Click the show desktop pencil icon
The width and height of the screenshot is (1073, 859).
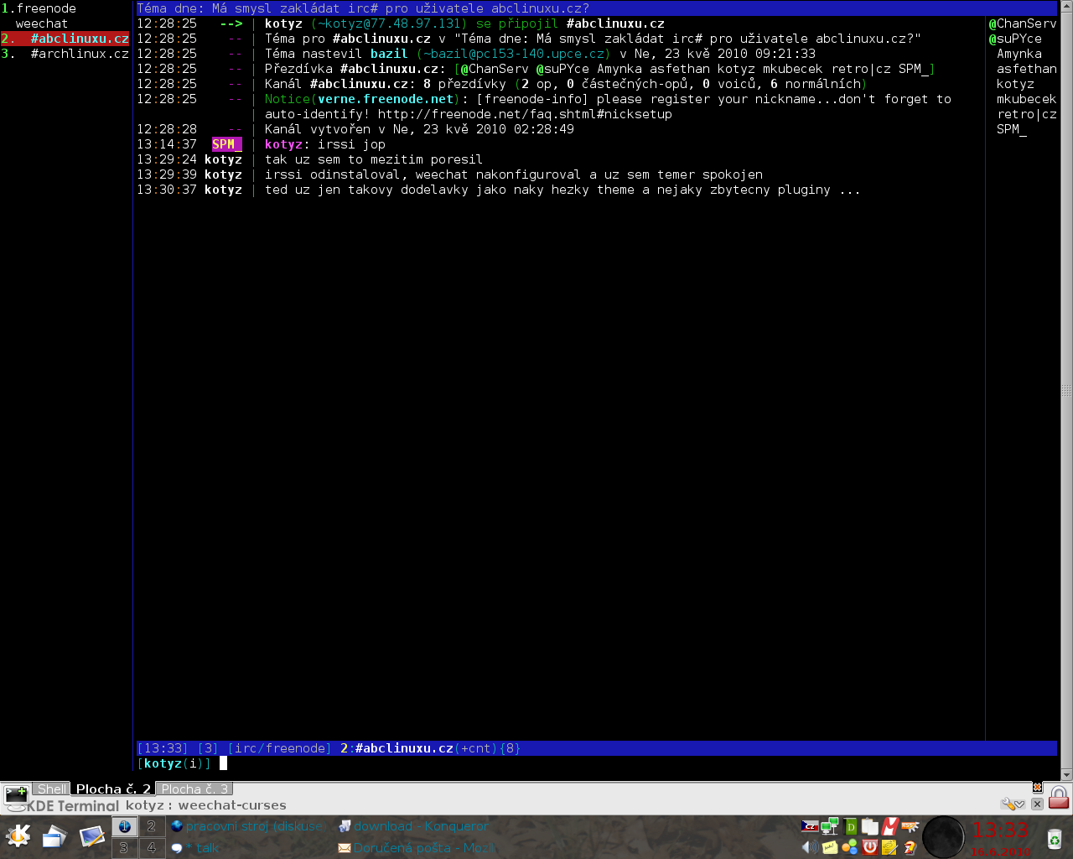[92, 836]
